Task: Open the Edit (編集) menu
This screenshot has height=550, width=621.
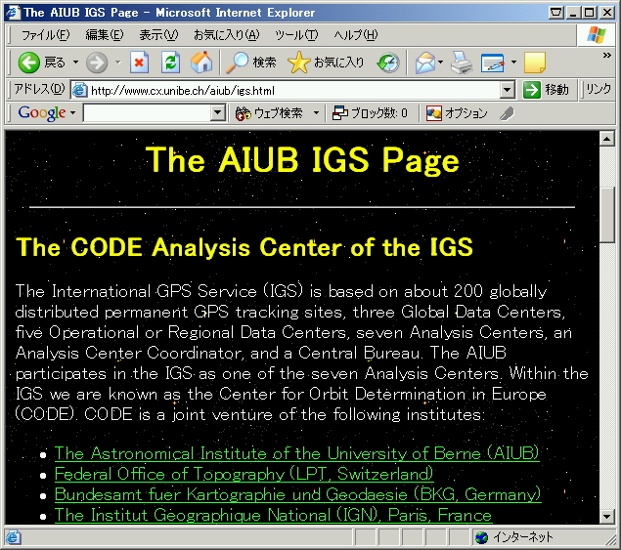Action: point(105,35)
